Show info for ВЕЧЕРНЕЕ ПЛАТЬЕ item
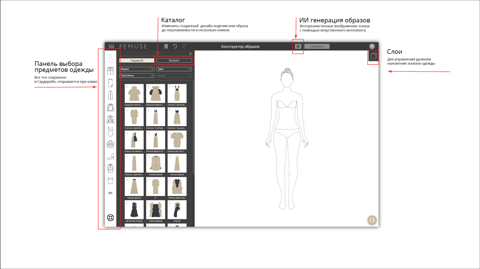Viewport: 480px width, 269px height. click(x=127, y=203)
